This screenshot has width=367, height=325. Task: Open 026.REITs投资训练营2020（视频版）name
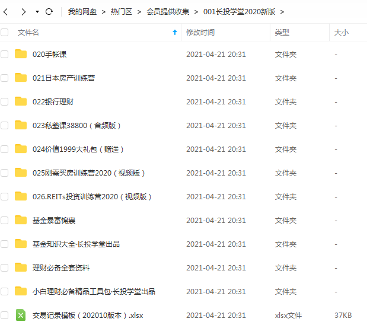pyautogui.click(x=92, y=197)
